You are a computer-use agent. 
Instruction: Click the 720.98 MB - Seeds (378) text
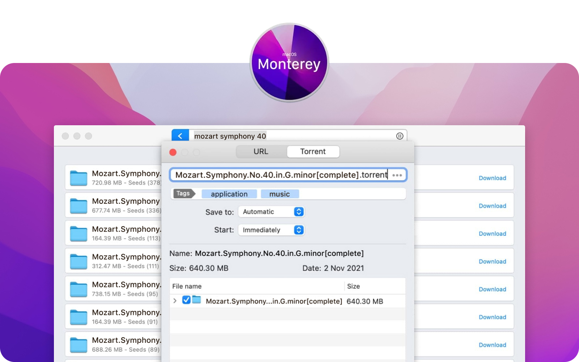tap(127, 183)
